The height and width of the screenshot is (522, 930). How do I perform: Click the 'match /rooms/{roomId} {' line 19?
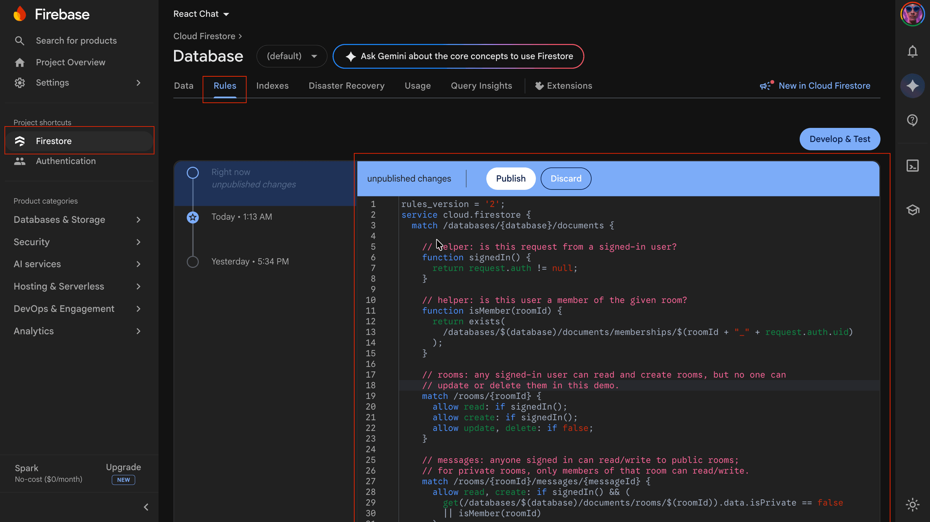[481, 396]
